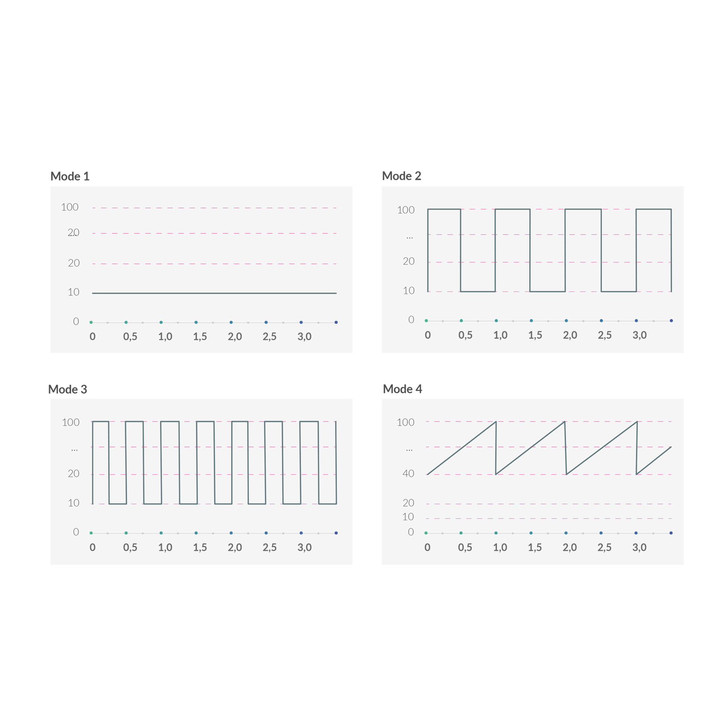Click the 2,0 x-axis label in Mode 2
Image resolution: width=726 pixels, height=726 pixels.
coord(570,335)
